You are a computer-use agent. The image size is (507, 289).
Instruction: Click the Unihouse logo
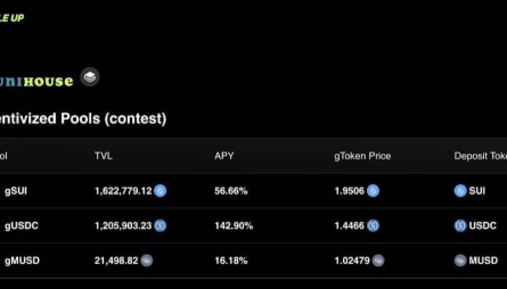[x=36, y=82]
